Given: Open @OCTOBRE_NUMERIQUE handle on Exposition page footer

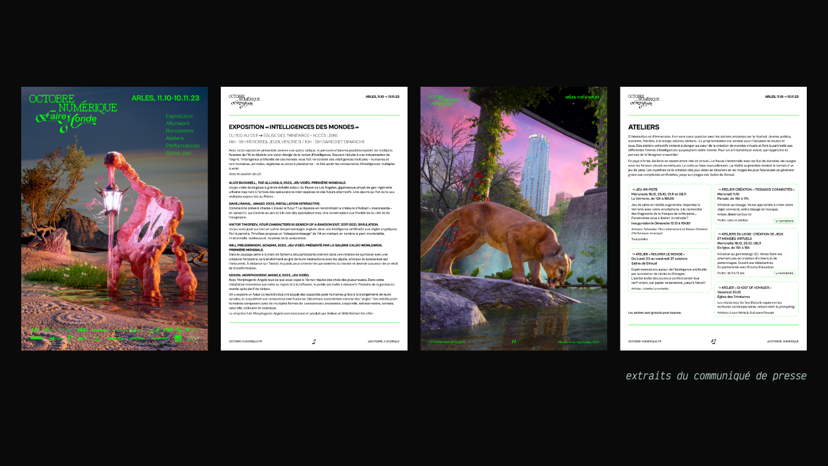Looking at the screenshot, I should [x=383, y=342].
